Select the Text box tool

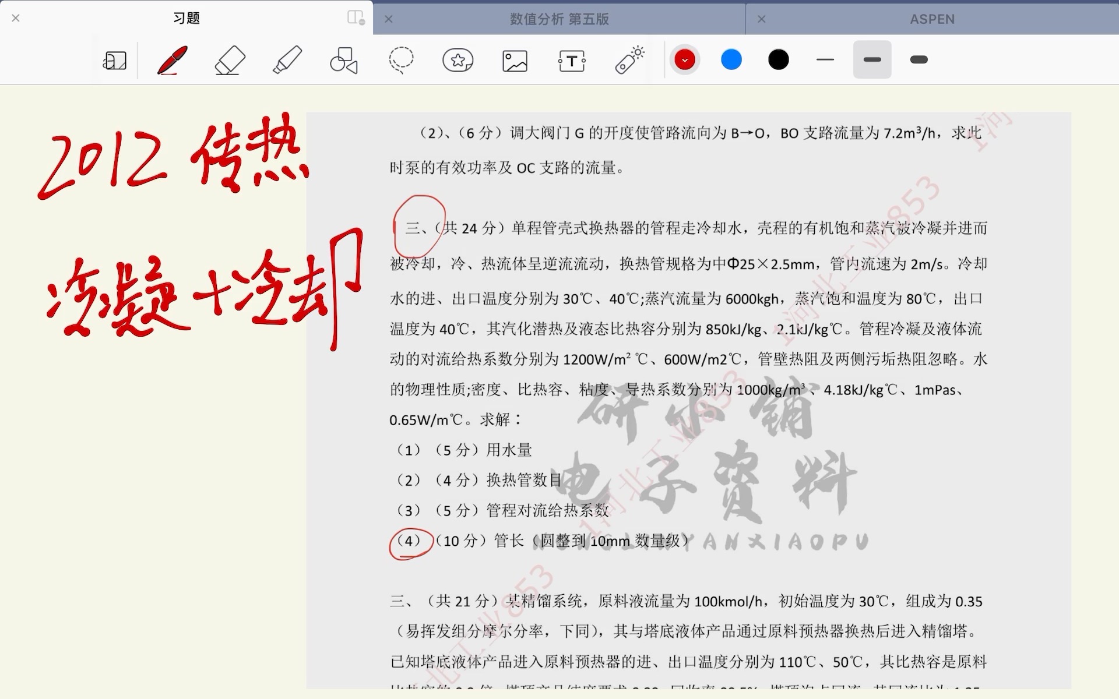point(572,61)
